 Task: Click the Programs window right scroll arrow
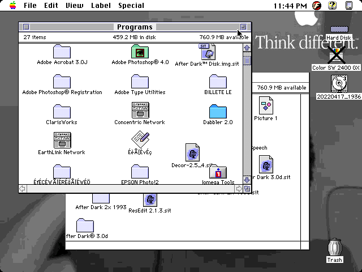(239, 189)
